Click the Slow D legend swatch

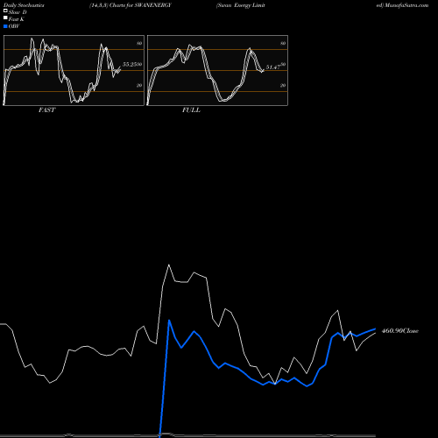[x=5, y=11]
